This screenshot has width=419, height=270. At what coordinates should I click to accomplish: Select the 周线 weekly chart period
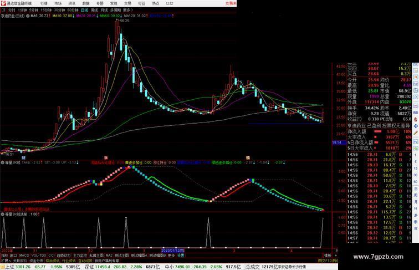(x=94, y=10)
